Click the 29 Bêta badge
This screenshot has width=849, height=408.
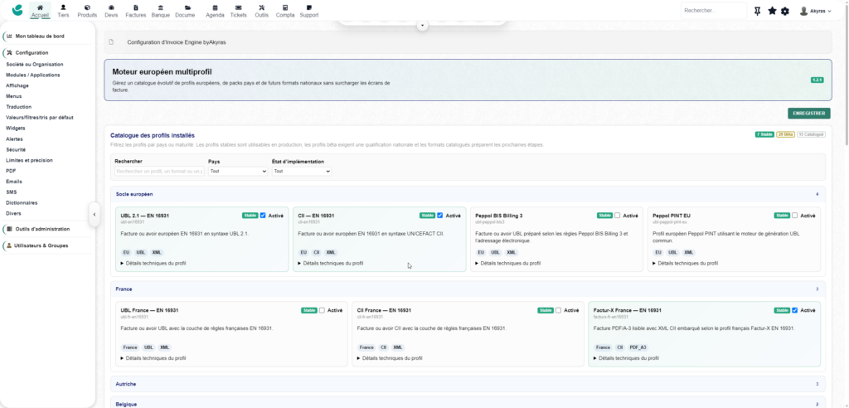click(x=785, y=134)
